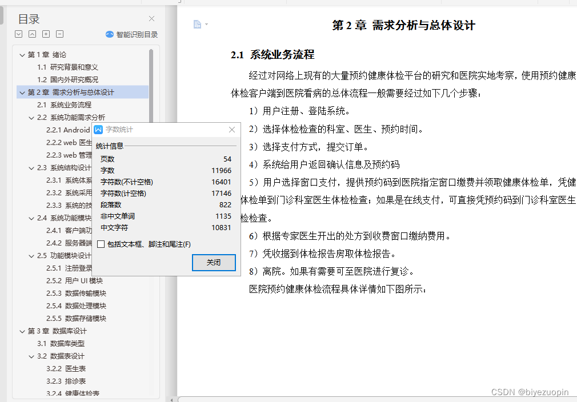Click the 字符数(不计空格) row
Screen dimensions: 577x402
click(166, 182)
